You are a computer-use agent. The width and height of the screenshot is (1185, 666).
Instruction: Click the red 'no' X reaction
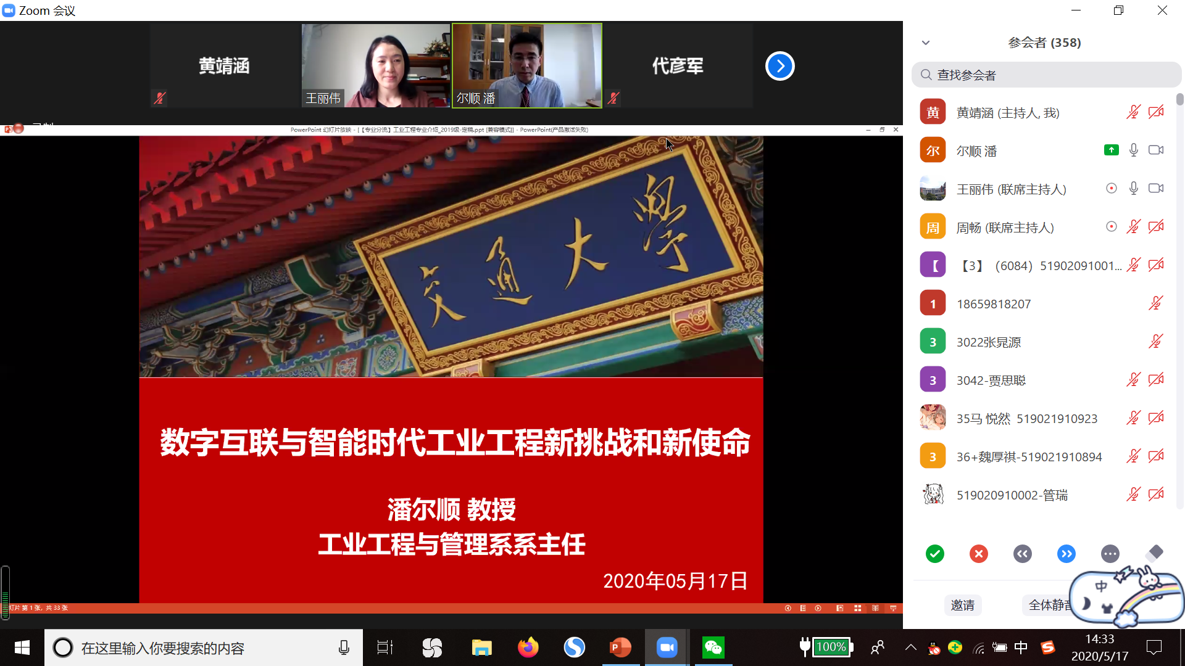(978, 554)
